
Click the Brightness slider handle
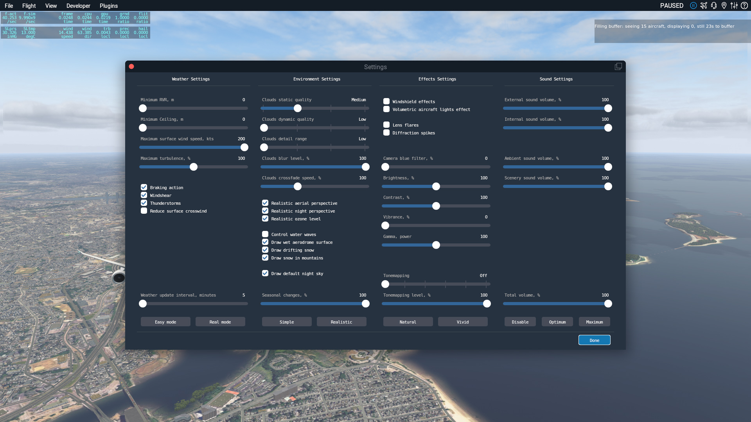point(436,186)
